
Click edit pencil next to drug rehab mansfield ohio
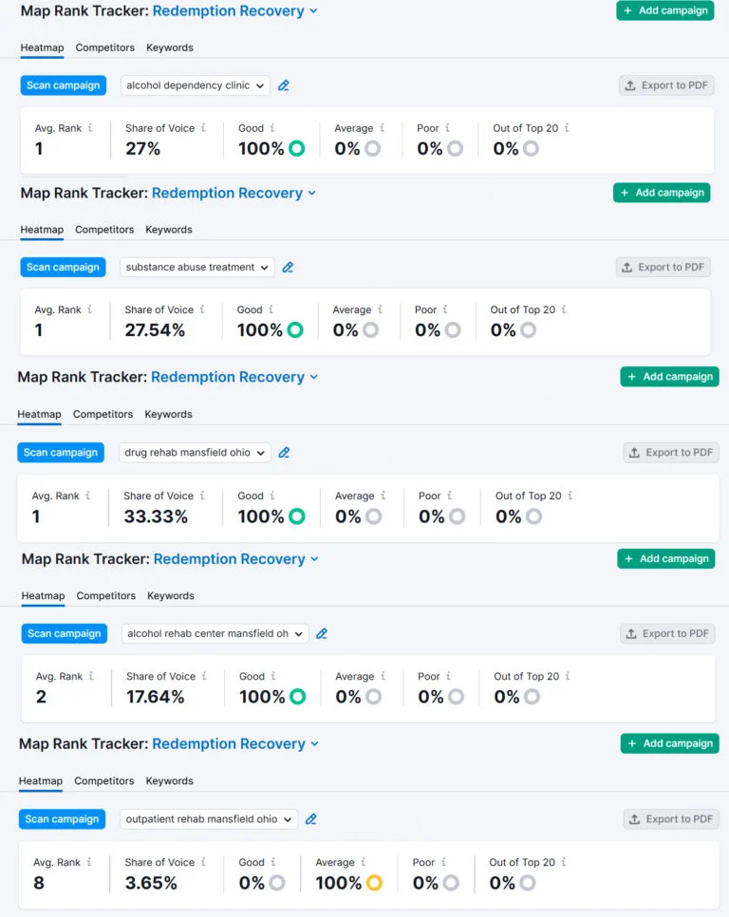click(x=284, y=453)
